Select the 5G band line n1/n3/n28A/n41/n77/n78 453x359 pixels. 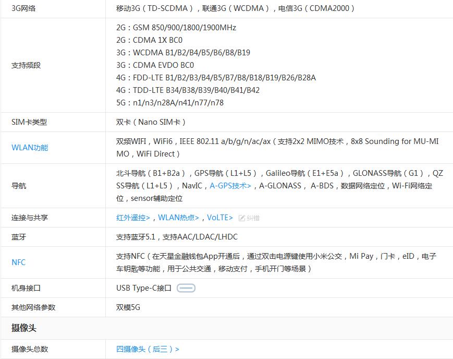point(170,103)
